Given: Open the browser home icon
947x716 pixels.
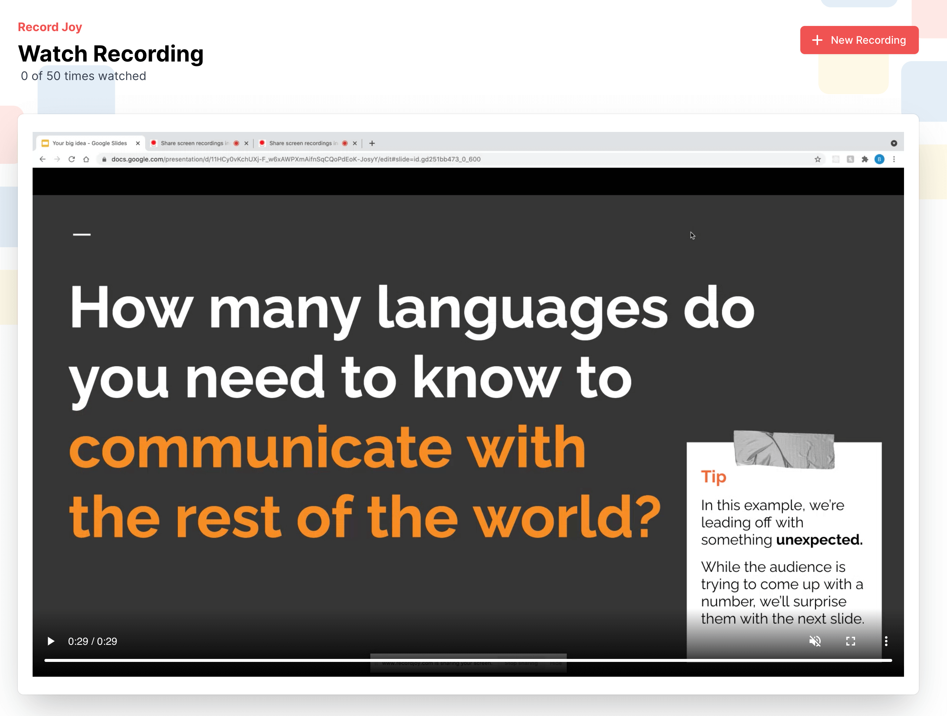Looking at the screenshot, I should point(86,159).
